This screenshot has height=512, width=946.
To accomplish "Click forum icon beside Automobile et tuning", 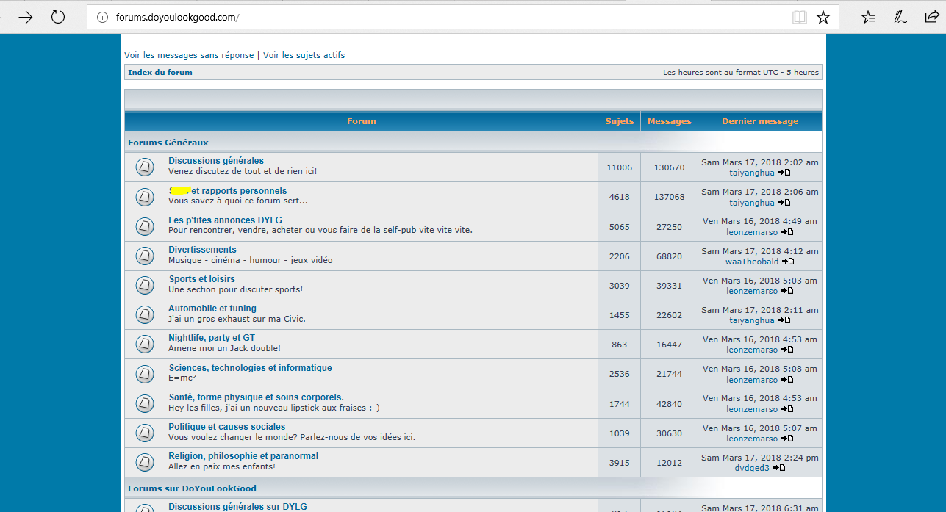I will [x=145, y=315].
